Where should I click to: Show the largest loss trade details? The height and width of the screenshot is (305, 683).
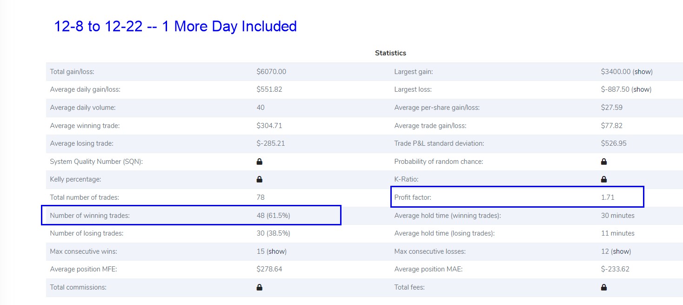[641, 89]
